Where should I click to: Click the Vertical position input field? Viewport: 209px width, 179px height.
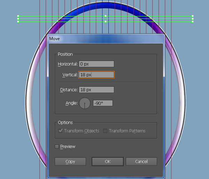click(96, 75)
